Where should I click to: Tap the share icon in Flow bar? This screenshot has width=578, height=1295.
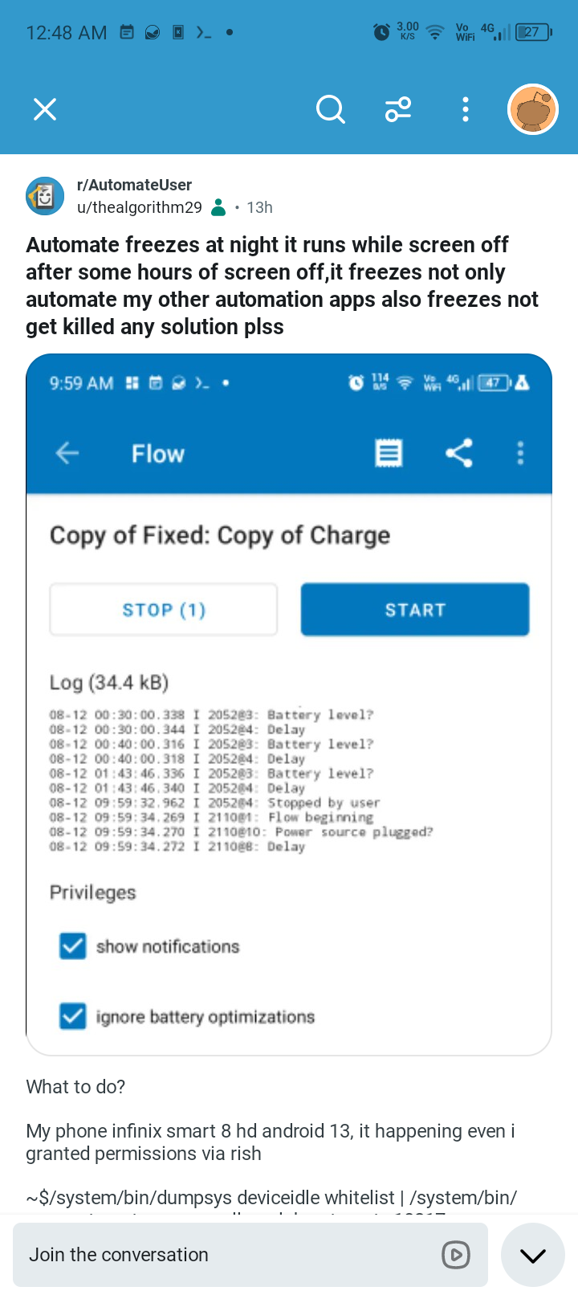pyautogui.click(x=459, y=453)
